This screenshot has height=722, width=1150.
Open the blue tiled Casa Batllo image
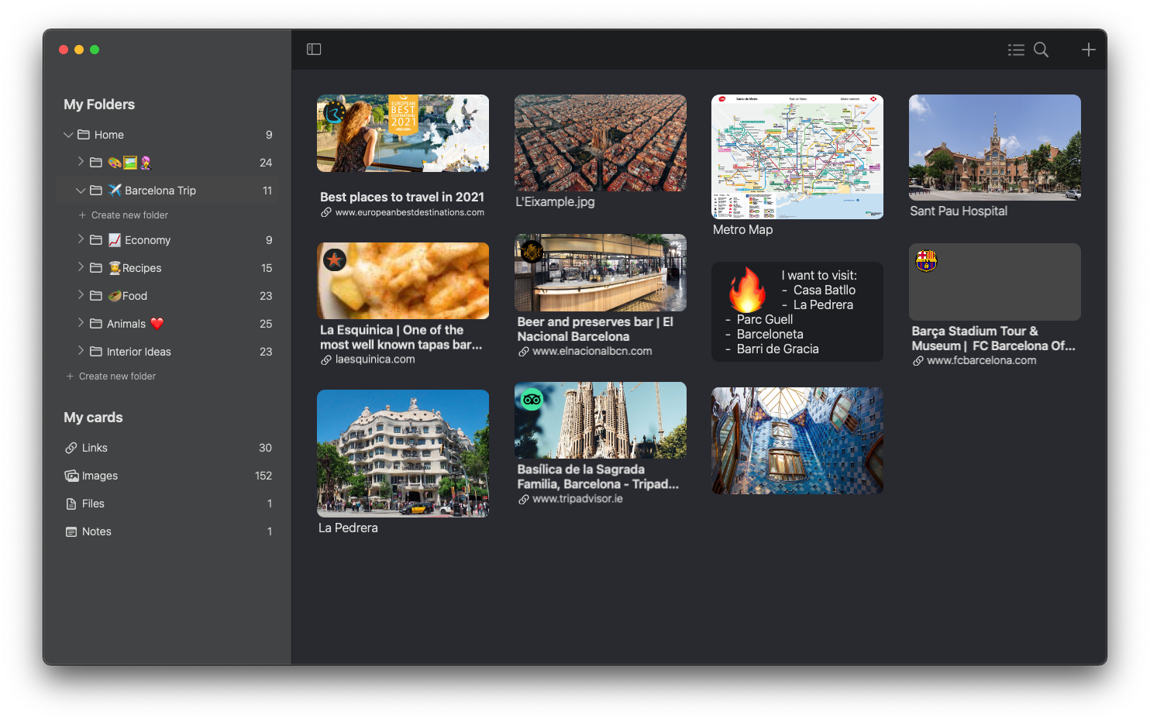[797, 441]
